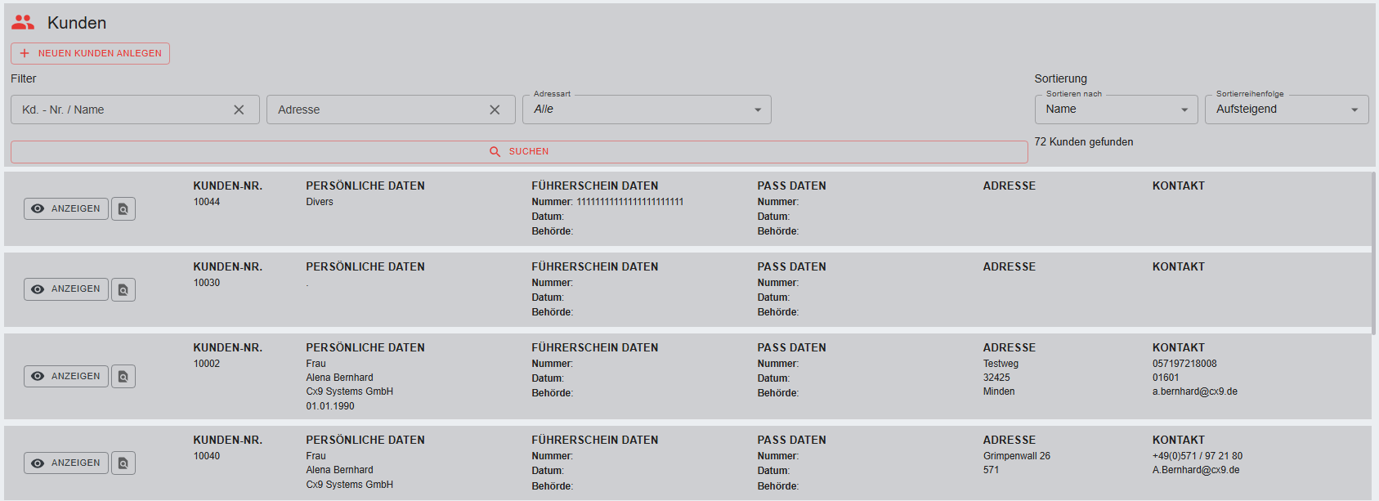Focus the Kd.-Nr. / Name input field
The image size is (1379, 501).
point(123,110)
